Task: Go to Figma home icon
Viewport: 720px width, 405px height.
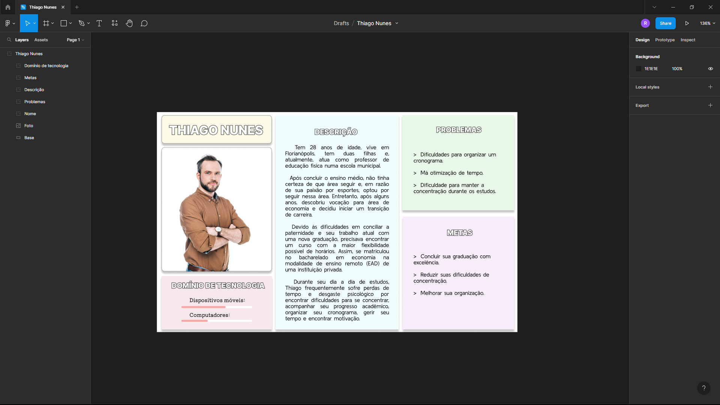Action: [8, 7]
